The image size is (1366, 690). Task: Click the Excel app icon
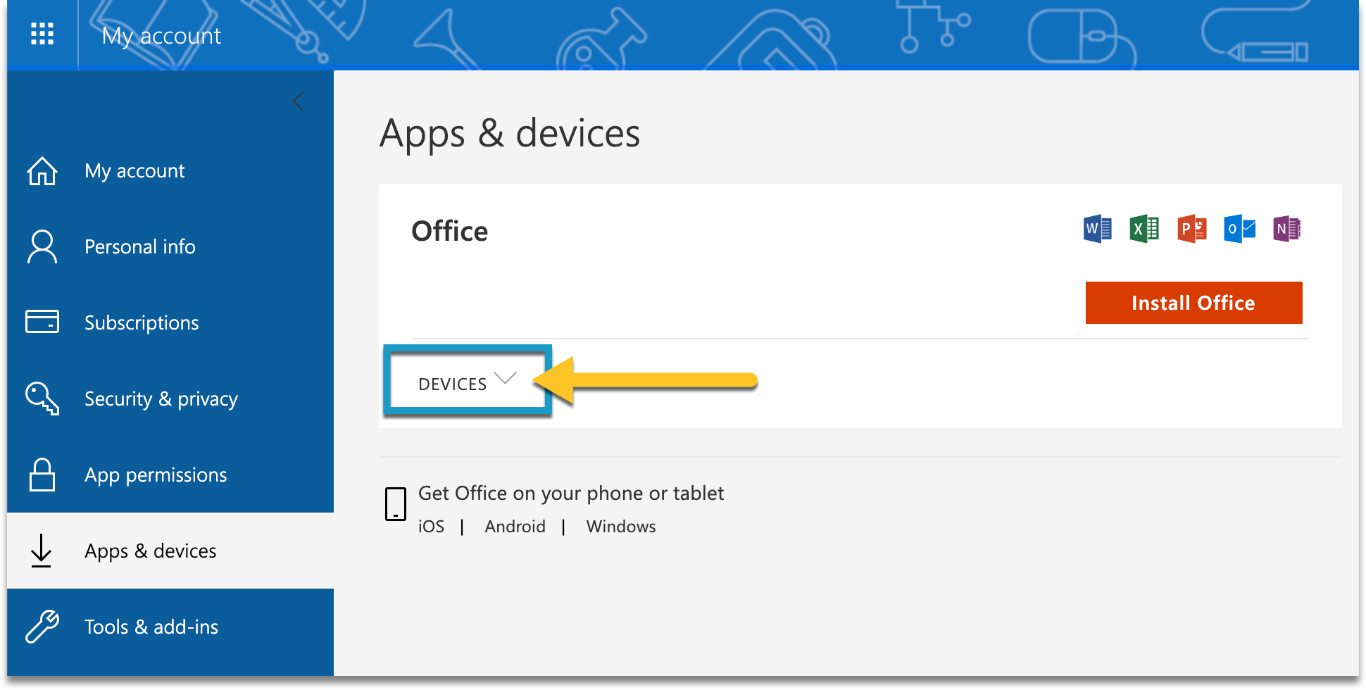pyautogui.click(x=1144, y=229)
